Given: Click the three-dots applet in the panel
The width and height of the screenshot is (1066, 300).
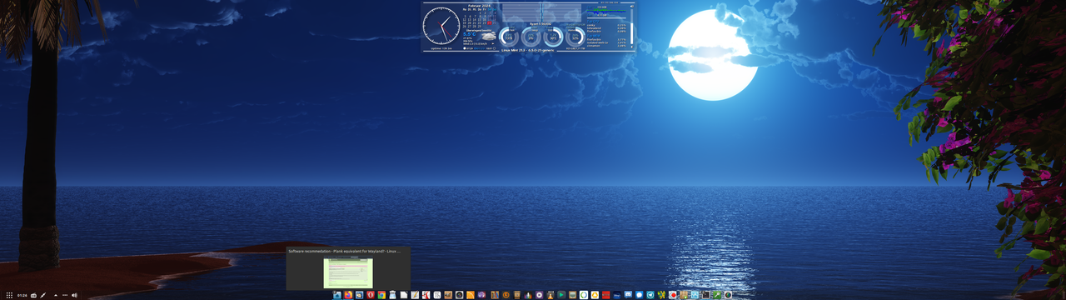Looking at the screenshot, I should (x=65, y=295).
